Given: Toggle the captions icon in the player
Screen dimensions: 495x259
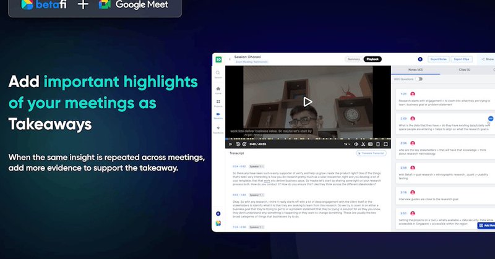Looking at the screenshot, I should click(x=370, y=144).
